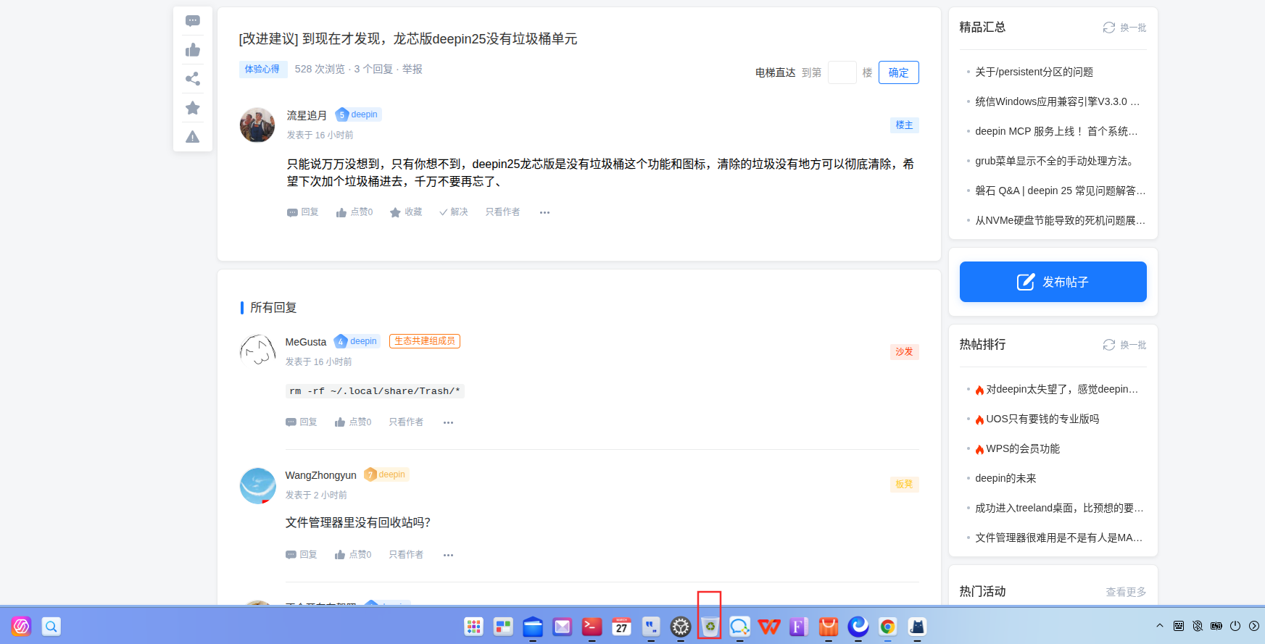
Task: Toggle 只看作者 under the original post
Action: (502, 212)
